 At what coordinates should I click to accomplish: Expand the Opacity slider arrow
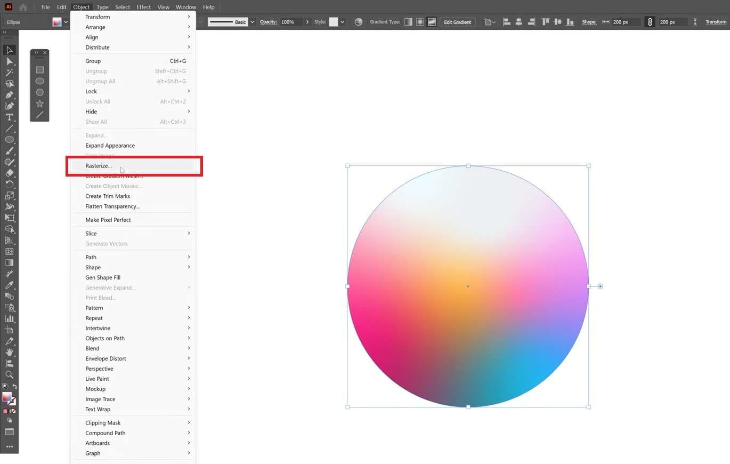click(x=307, y=22)
